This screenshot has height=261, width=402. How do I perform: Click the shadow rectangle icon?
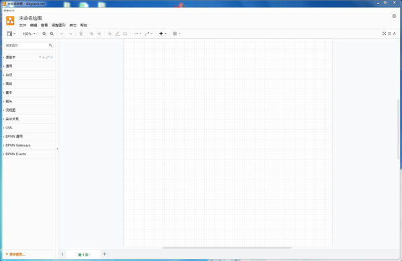pos(125,33)
